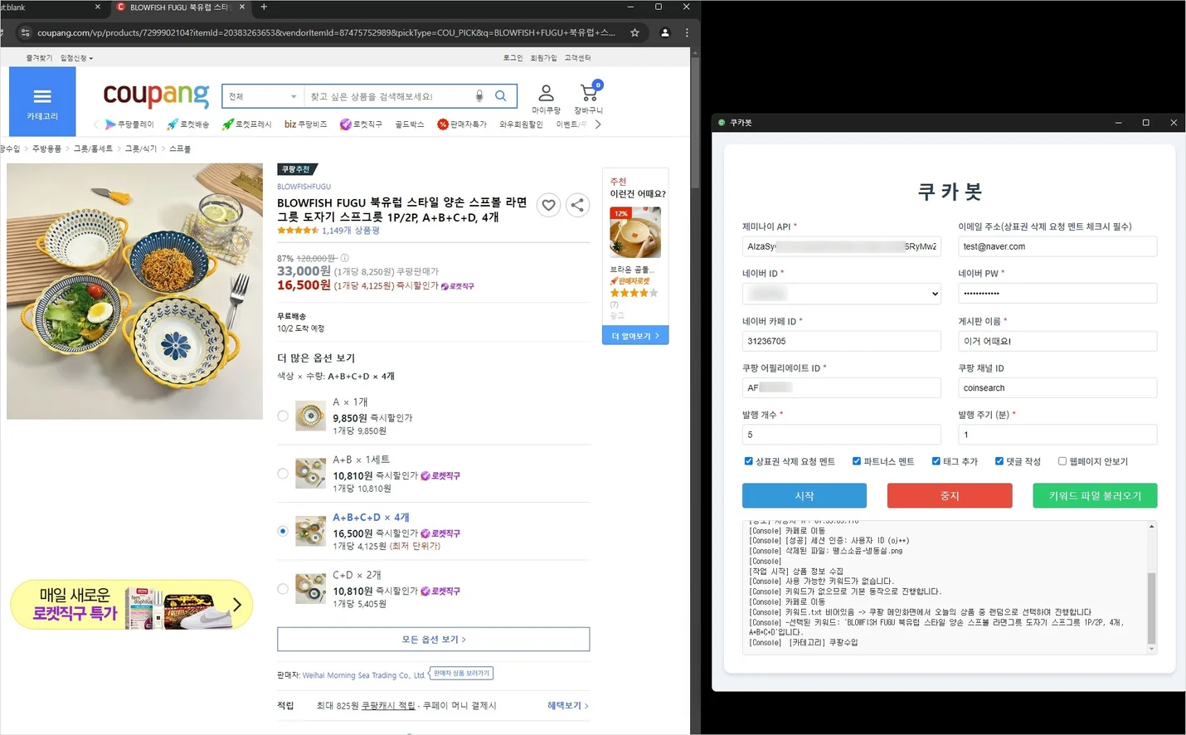Open Coupang Play shortcut

[x=129, y=124]
